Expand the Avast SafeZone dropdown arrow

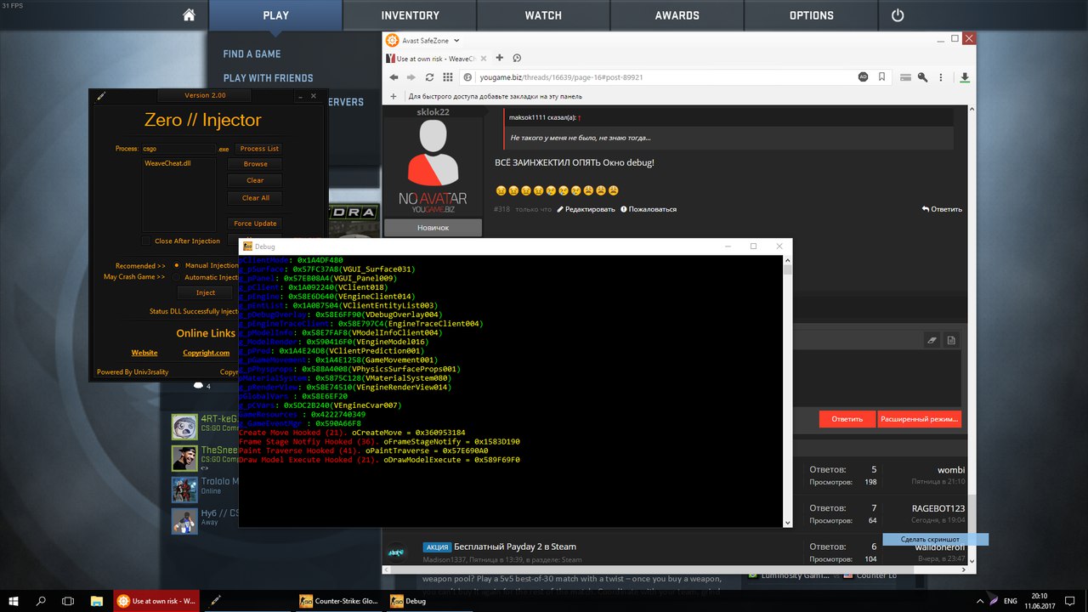[456, 40]
